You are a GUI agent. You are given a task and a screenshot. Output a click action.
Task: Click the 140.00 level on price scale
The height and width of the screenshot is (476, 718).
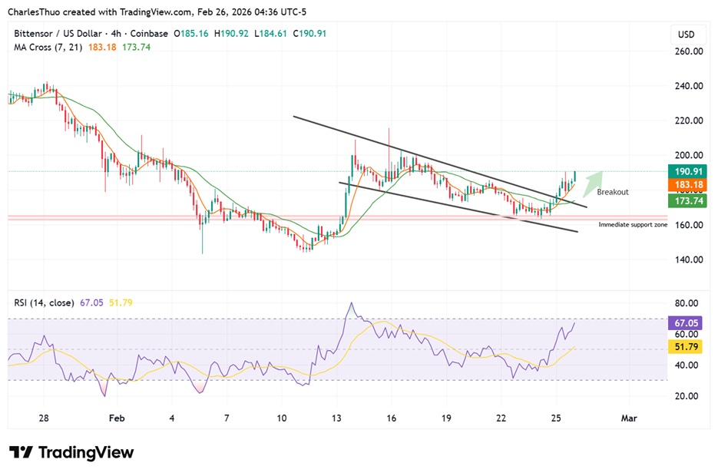689,259
